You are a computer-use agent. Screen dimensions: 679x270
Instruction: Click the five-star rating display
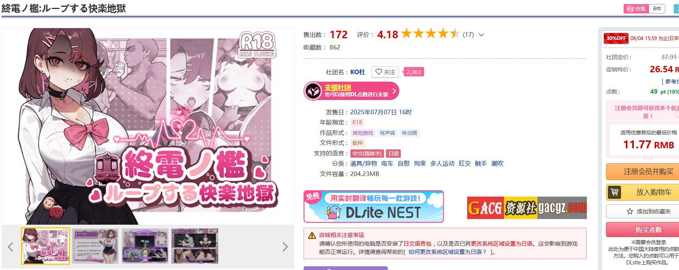pos(430,34)
